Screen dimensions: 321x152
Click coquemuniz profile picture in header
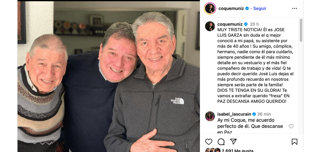pyautogui.click(x=210, y=8)
